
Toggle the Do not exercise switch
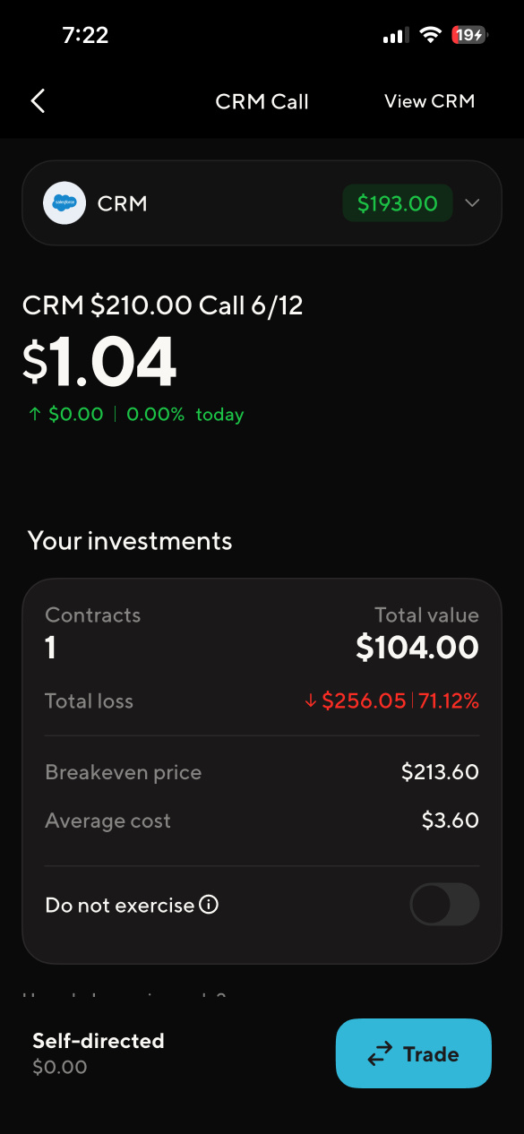(444, 905)
